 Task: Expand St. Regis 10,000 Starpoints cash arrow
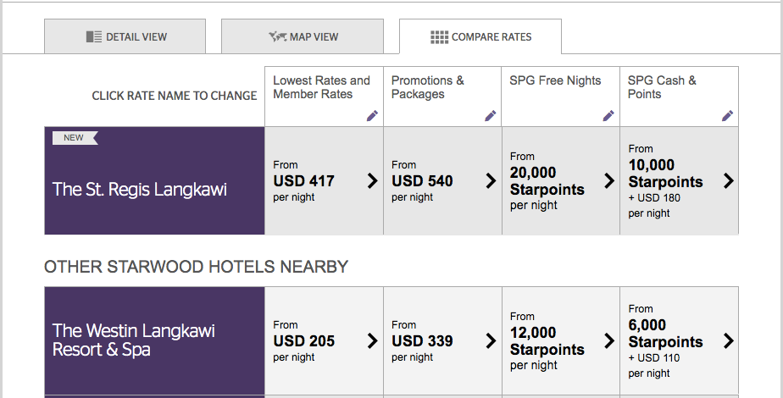click(x=728, y=180)
